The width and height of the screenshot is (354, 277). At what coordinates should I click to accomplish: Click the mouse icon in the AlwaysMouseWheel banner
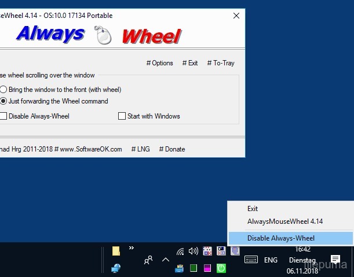[x=103, y=36]
